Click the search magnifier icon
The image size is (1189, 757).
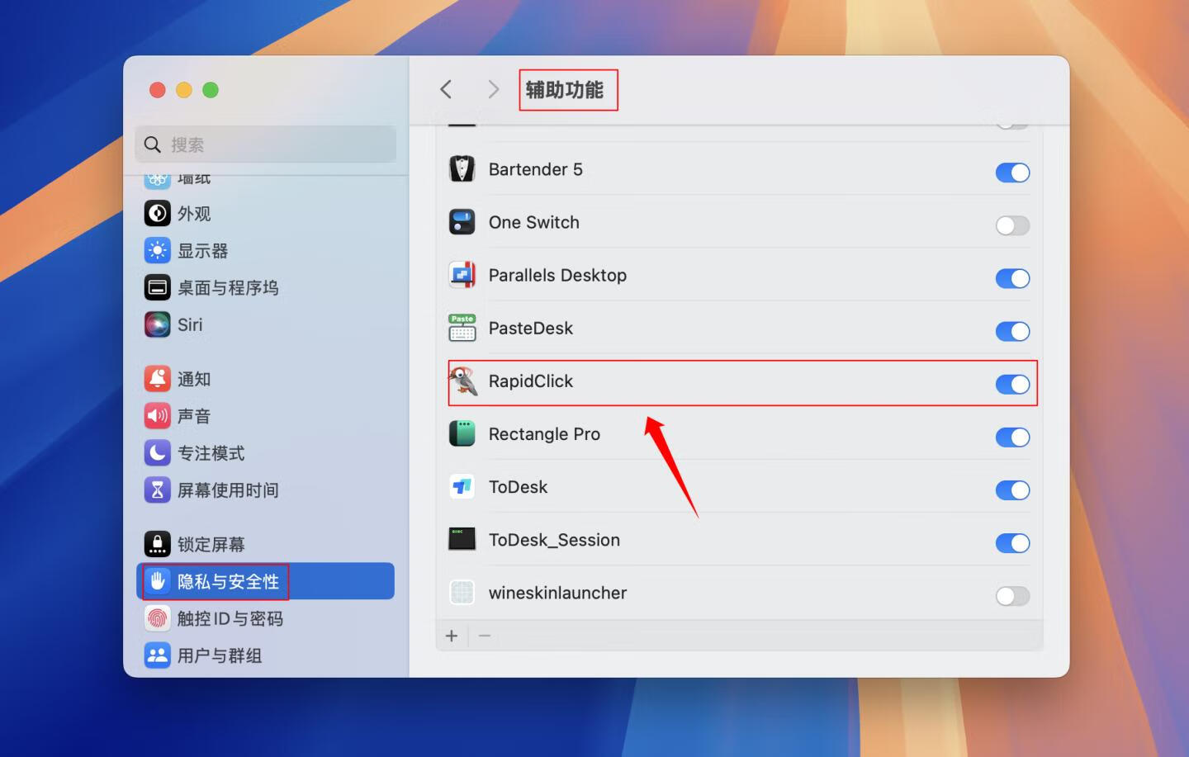(152, 145)
